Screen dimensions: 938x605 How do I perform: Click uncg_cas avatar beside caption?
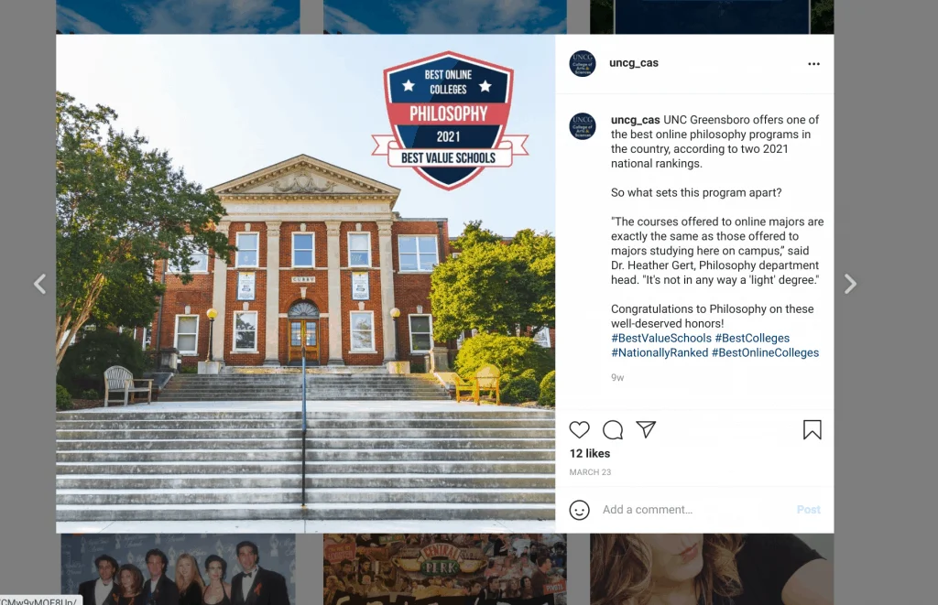pos(582,126)
